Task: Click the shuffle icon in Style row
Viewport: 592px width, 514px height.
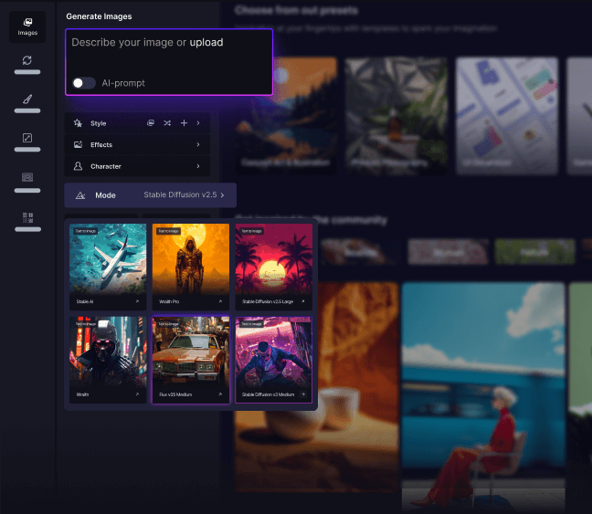Action: tap(167, 122)
